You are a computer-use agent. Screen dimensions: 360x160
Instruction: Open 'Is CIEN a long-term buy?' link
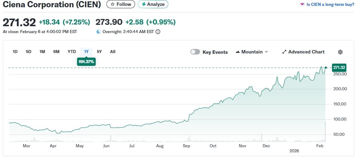click(330, 4)
